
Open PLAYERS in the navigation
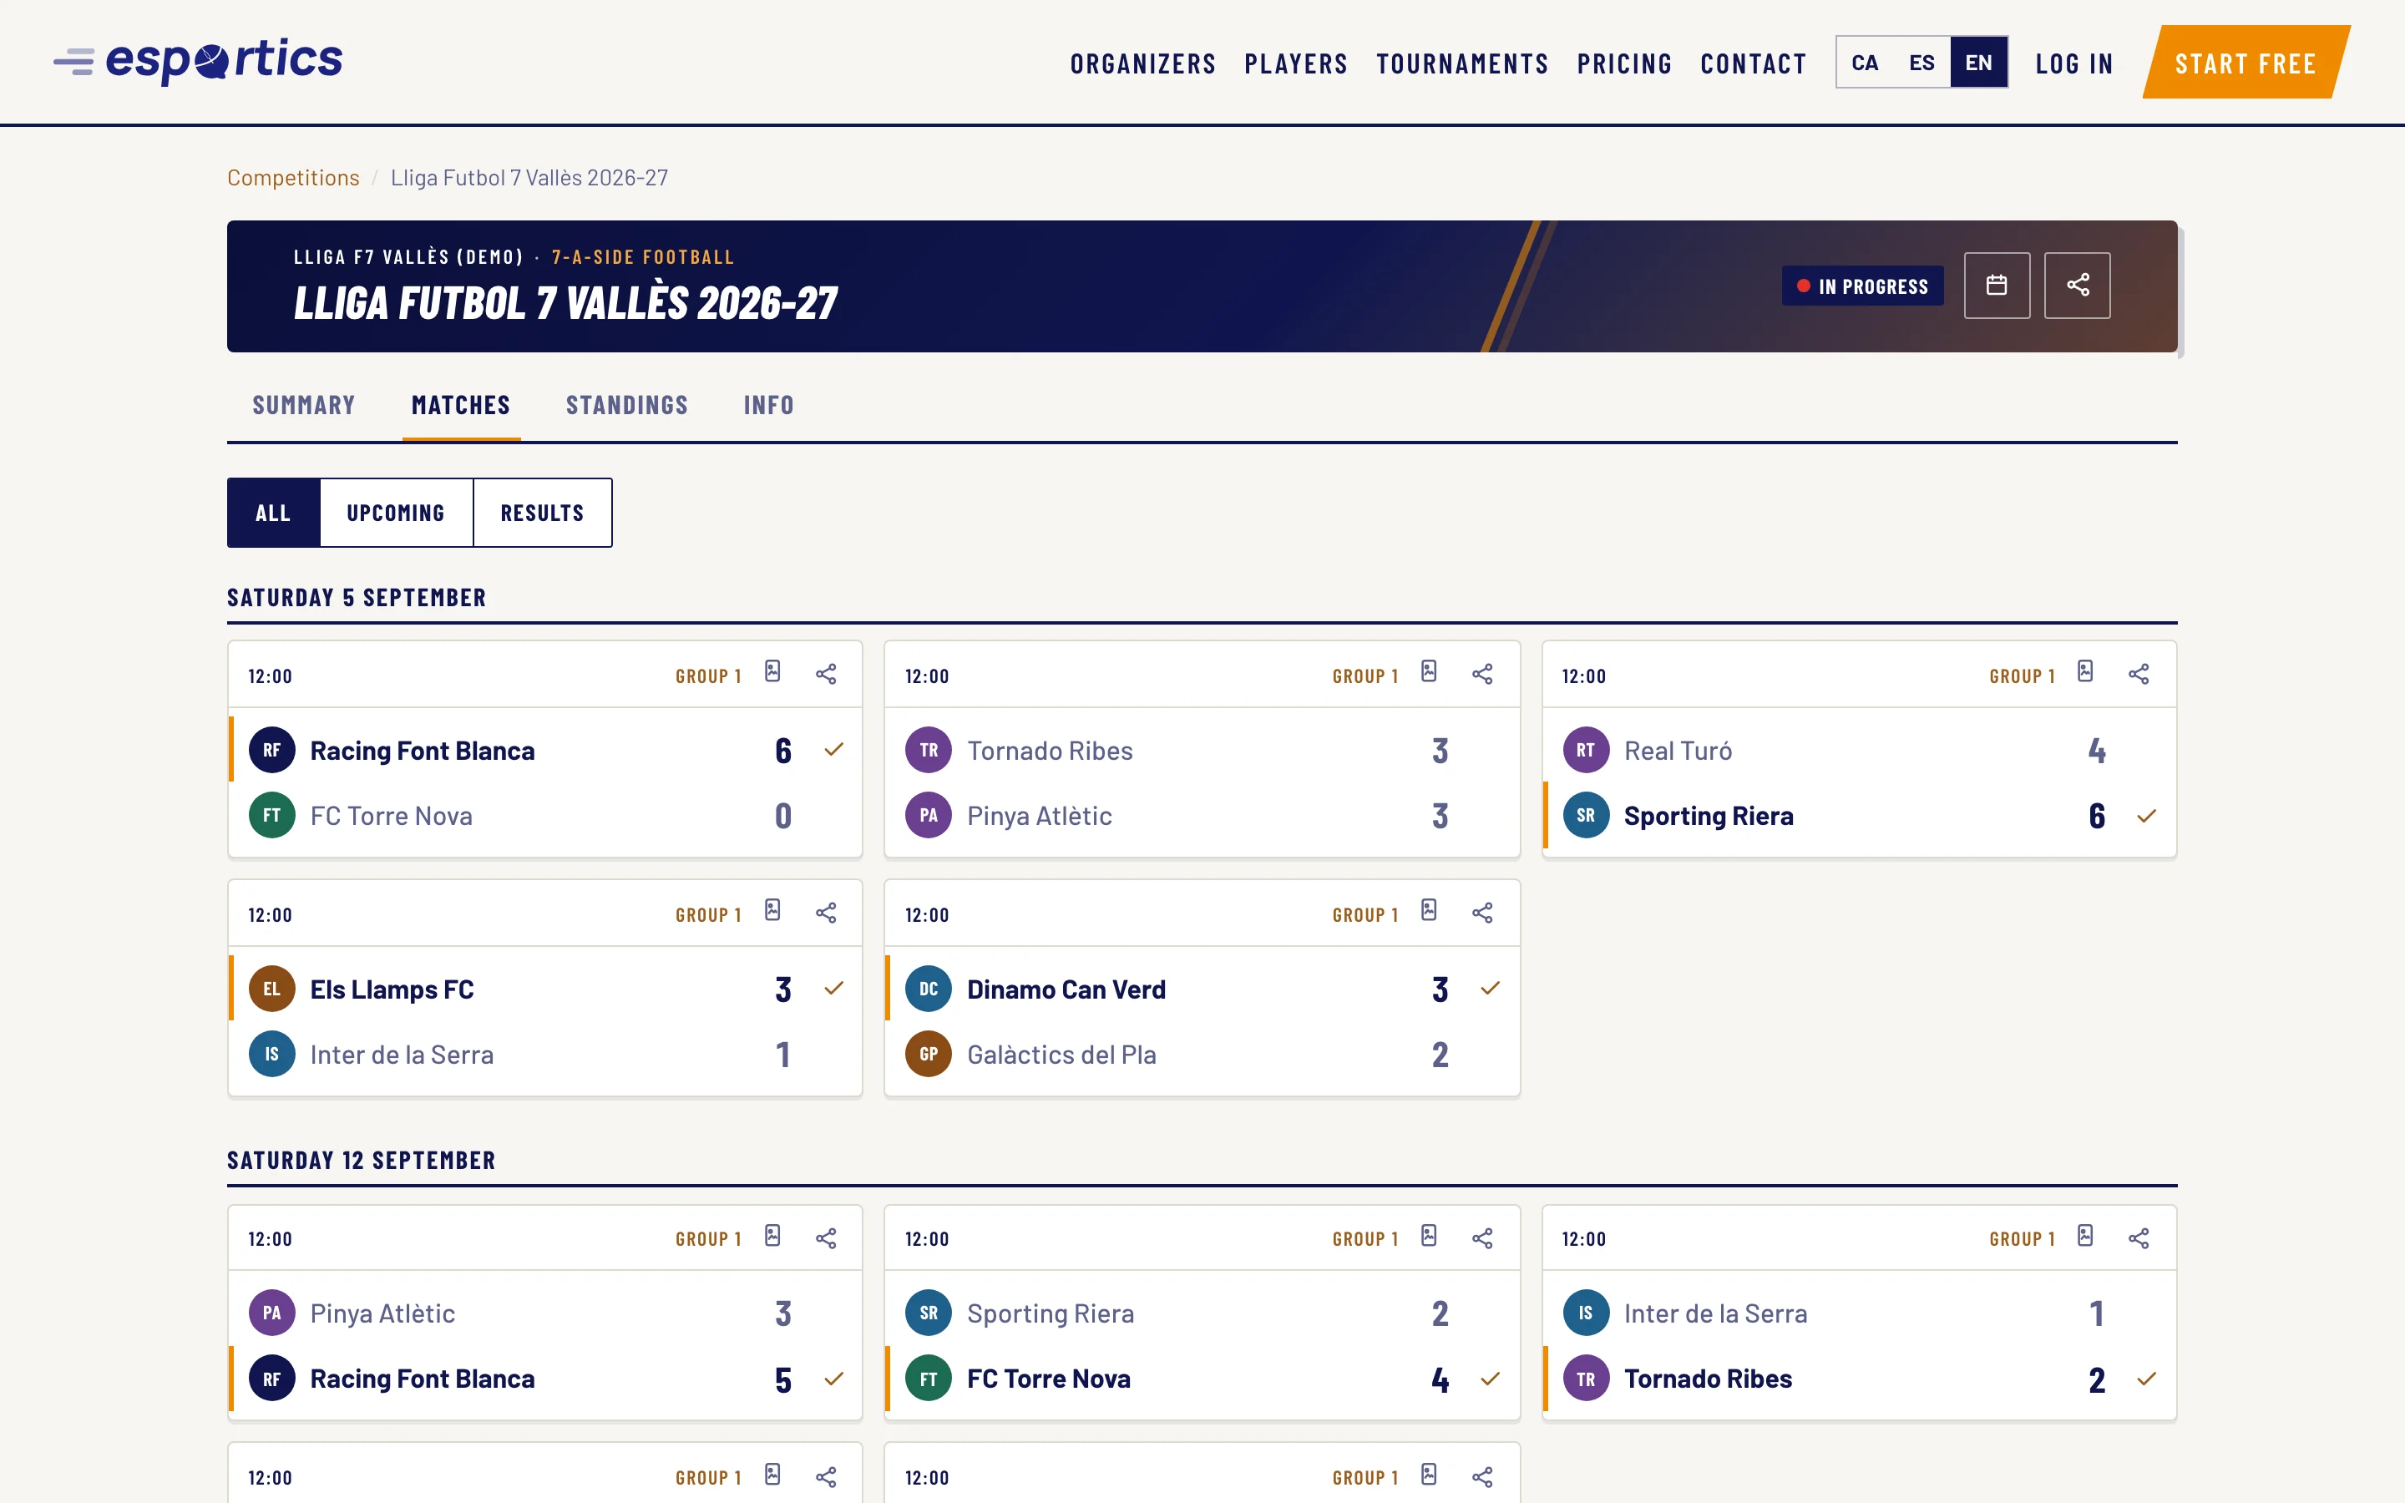(1296, 63)
